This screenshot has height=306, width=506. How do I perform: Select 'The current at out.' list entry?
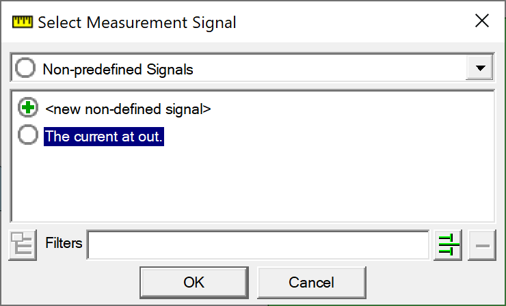pyautogui.click(x=104, y=136)
